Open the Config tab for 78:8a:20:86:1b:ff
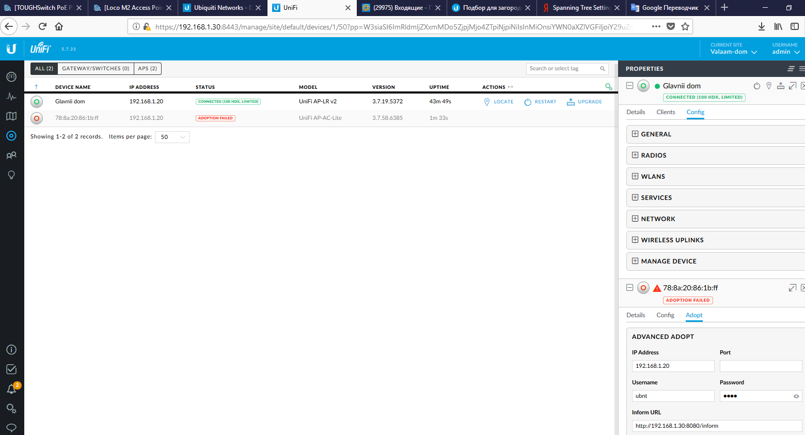805x435 pixels. coord(665,315)
